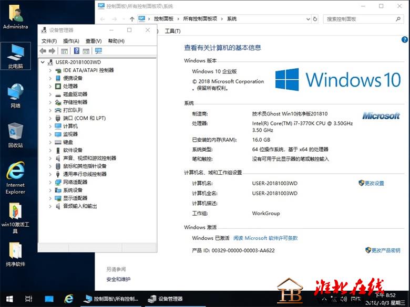This screenshot has height=307, width=410.
Task: Collapse the USER-20181003WD root node
Action: [43, 62]
